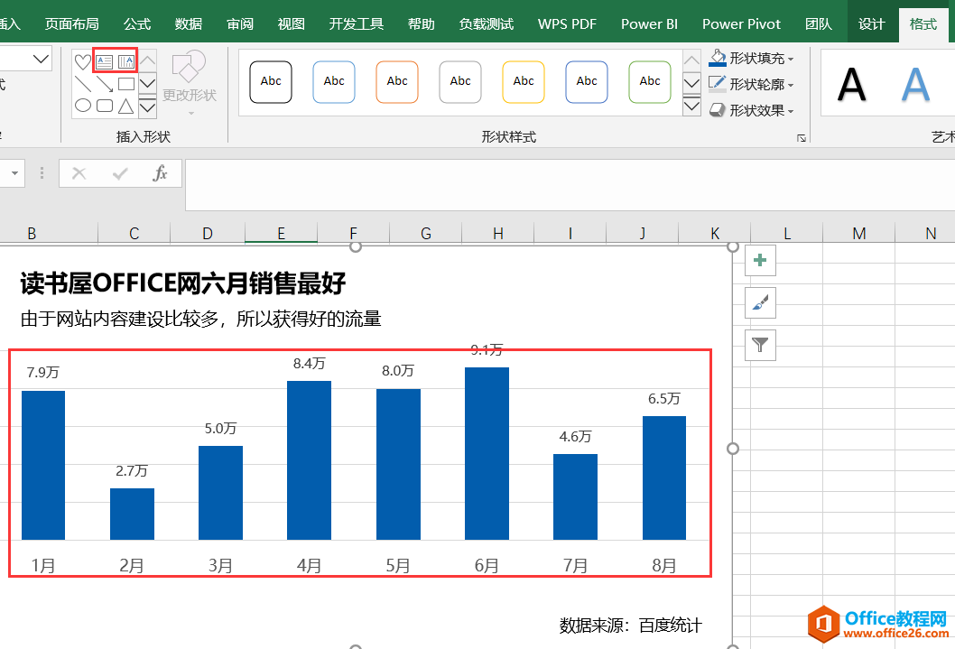This screenshot has height=649, width=955.
Task: Click the column E header
Action: coord(281,233)
